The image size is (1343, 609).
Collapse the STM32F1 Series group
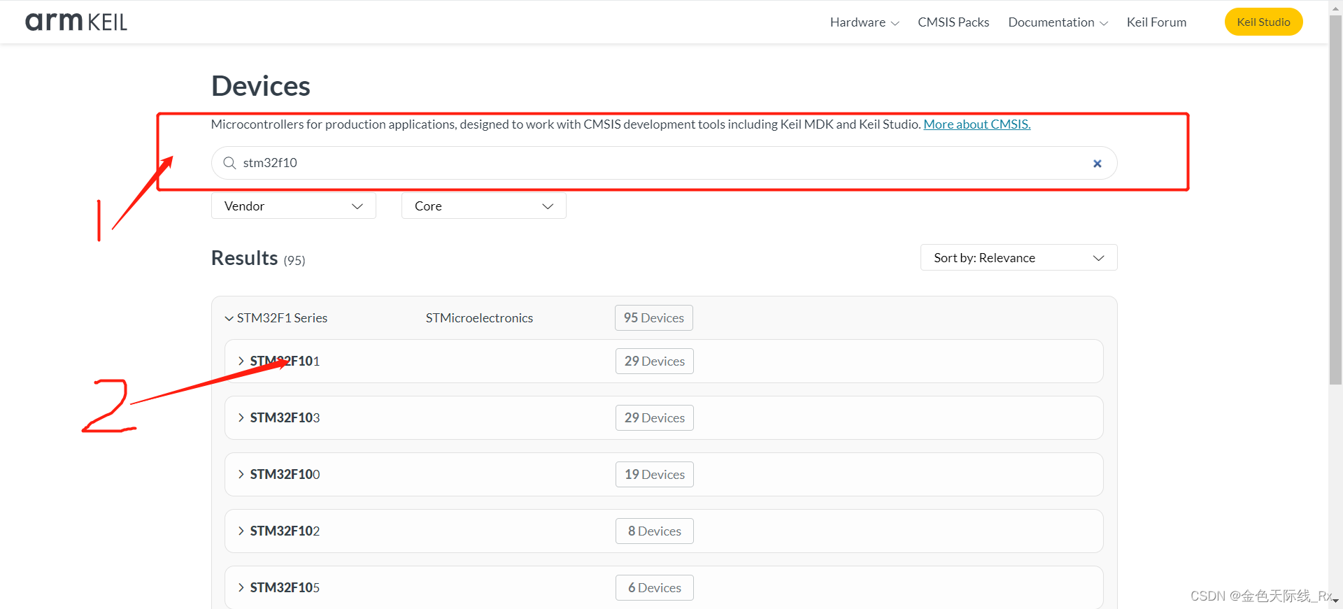(229, 318)
